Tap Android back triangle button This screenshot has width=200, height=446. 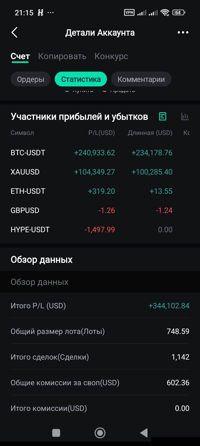tap(144, 433)
